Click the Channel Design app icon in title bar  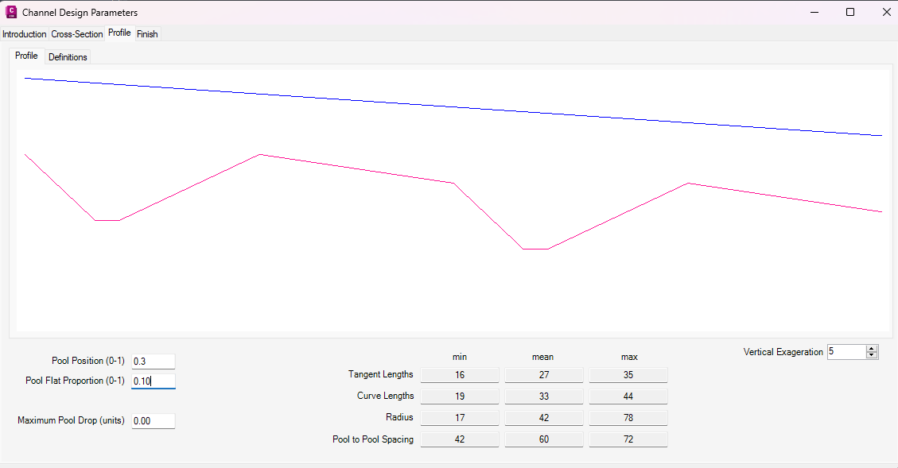point(11,13)
